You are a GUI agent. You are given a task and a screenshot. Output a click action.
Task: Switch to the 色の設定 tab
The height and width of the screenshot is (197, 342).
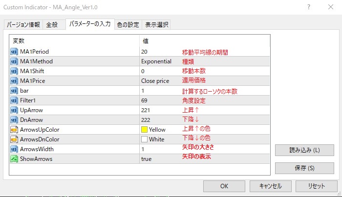tap(128, 25)
